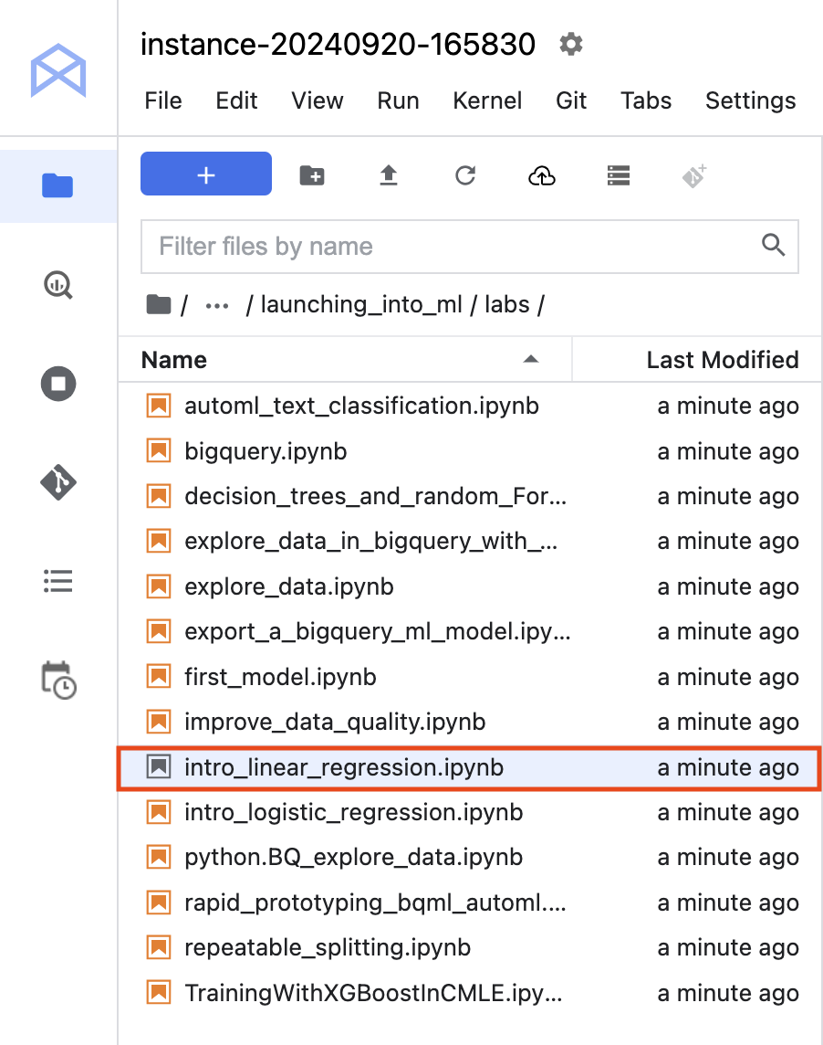823x1045 pixels.
Task: Open the File Browser sidebar folder icon
Action: pos(57,186)
